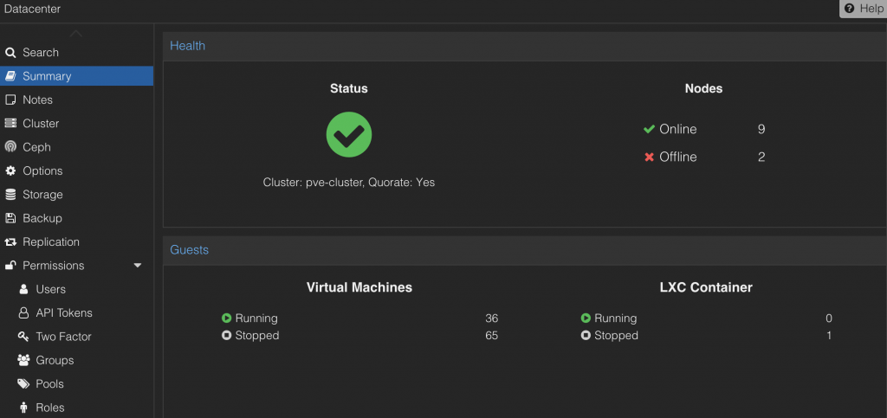
Task: Select the Permissions menu entry
Action: tap(76, 266)
